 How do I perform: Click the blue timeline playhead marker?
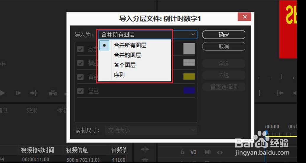coord(265,133)
